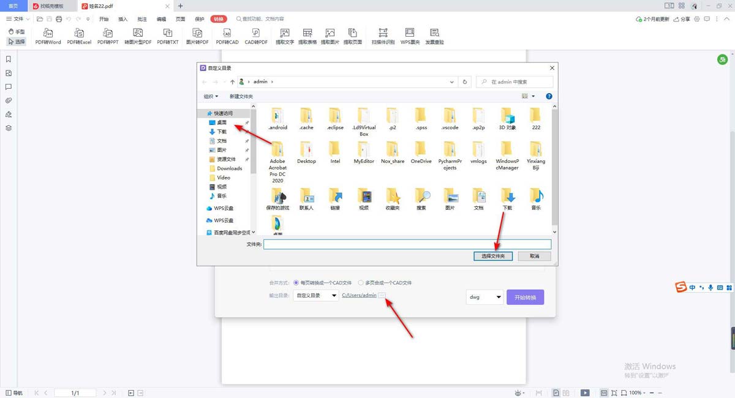Open the comments panel in left sidebar
The image size is (735, 398).
[x=9, y=87]
